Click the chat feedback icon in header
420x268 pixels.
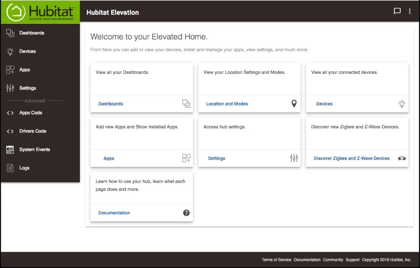tap(397, 11)
